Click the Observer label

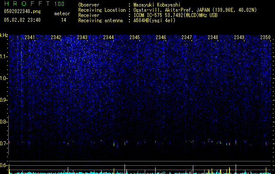click(89, 5)
